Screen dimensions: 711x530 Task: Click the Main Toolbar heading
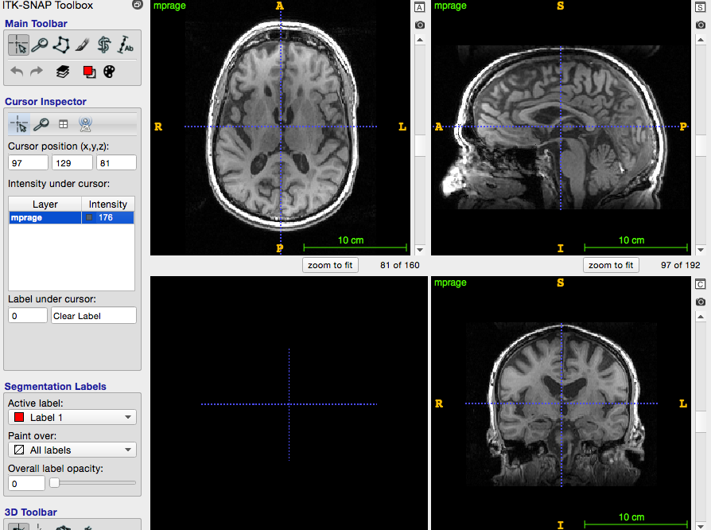[x=36, y=24]
